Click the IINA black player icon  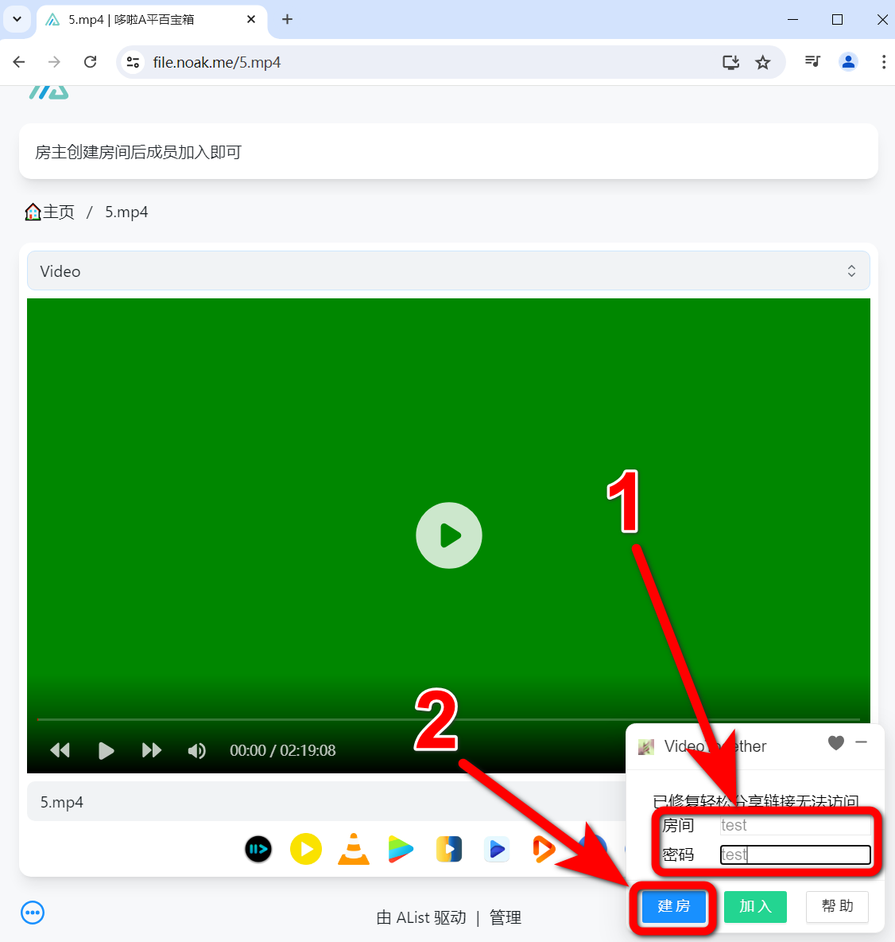coord(258,849)
